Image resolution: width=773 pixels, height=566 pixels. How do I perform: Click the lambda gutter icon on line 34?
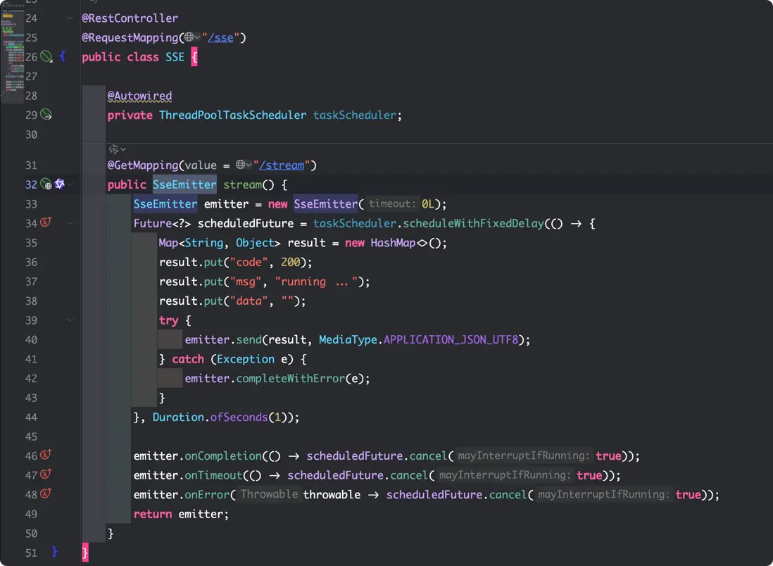click(46, 222)
